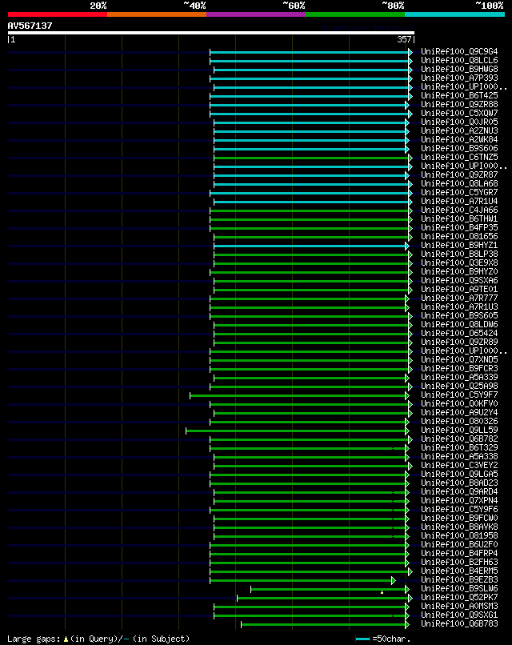
Task: Open hit UniRef100_Q9SXA6
Action: click(x=459, y=281)
